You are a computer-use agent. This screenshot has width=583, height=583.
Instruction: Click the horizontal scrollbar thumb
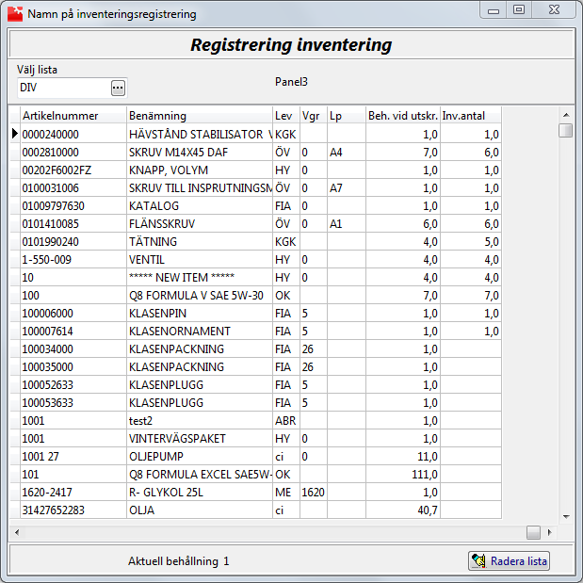tap(533, 532)
